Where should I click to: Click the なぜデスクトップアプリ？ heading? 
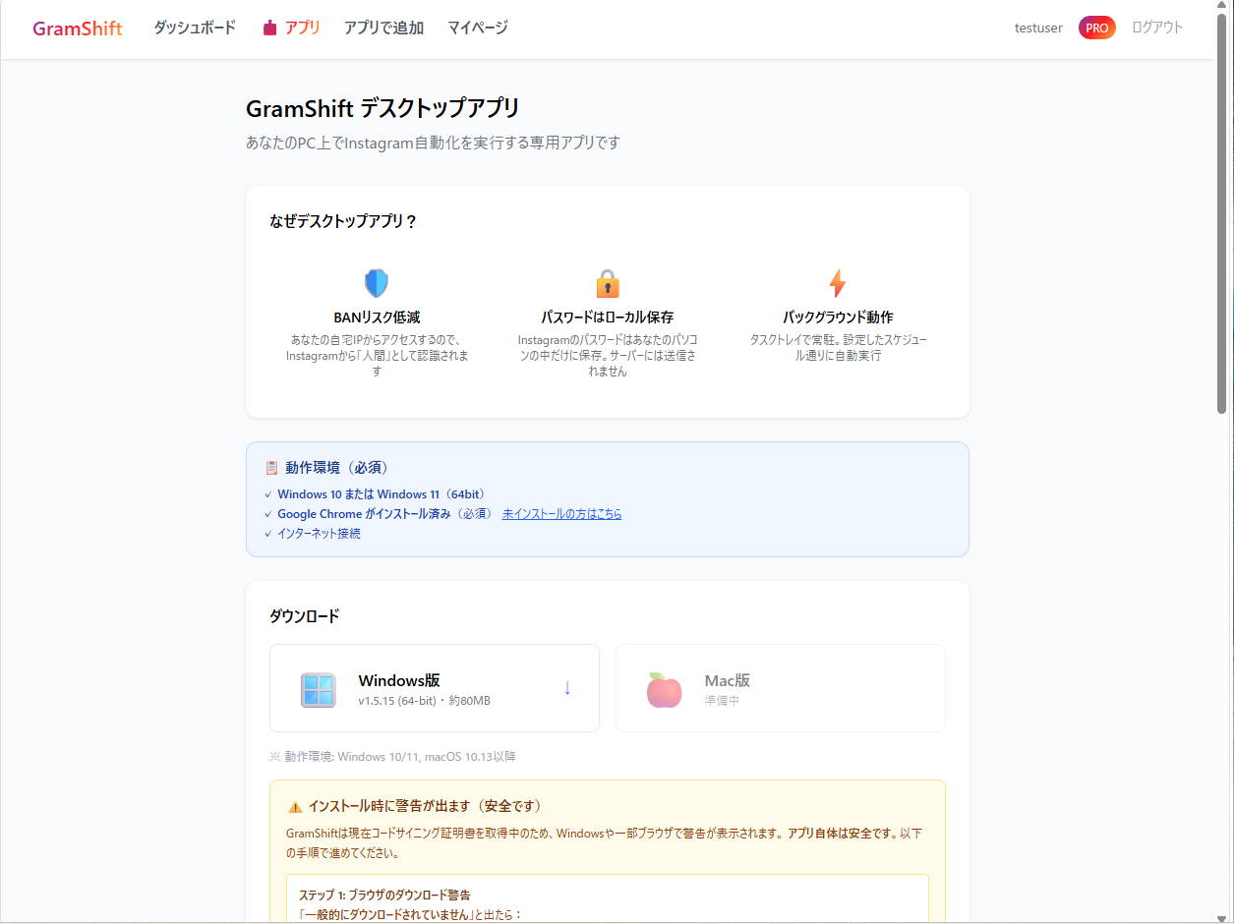click(x=343, y=221)
